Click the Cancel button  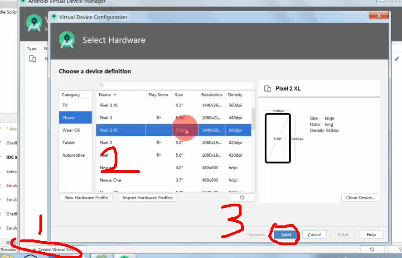tap(314, 235)
